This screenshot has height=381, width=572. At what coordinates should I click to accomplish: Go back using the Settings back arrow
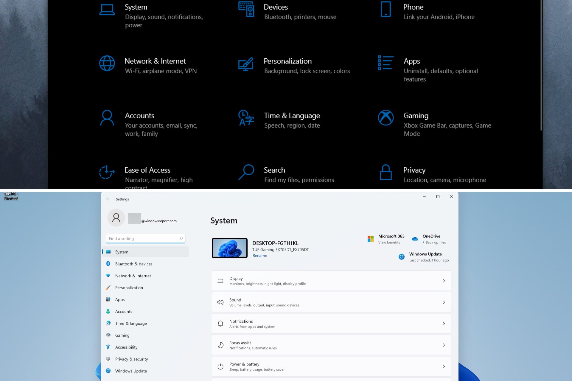click(x=108, y=199)
